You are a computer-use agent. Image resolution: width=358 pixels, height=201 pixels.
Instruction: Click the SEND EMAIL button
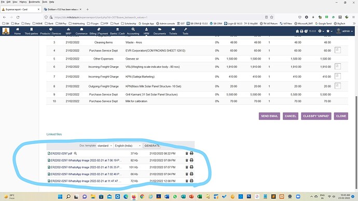[269, 116]
